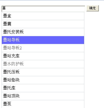Viewport: 104px width, 108px height.
Task: Focus the search input containing 墨
Action: tap(43, 9)
